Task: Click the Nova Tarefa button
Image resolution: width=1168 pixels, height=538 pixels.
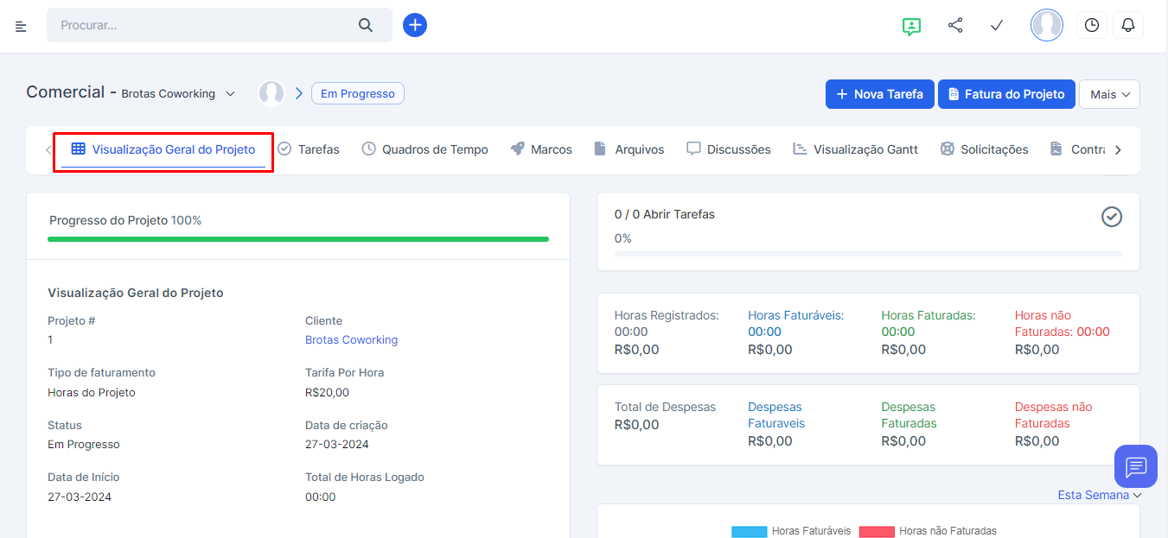Action: [879, 94]
